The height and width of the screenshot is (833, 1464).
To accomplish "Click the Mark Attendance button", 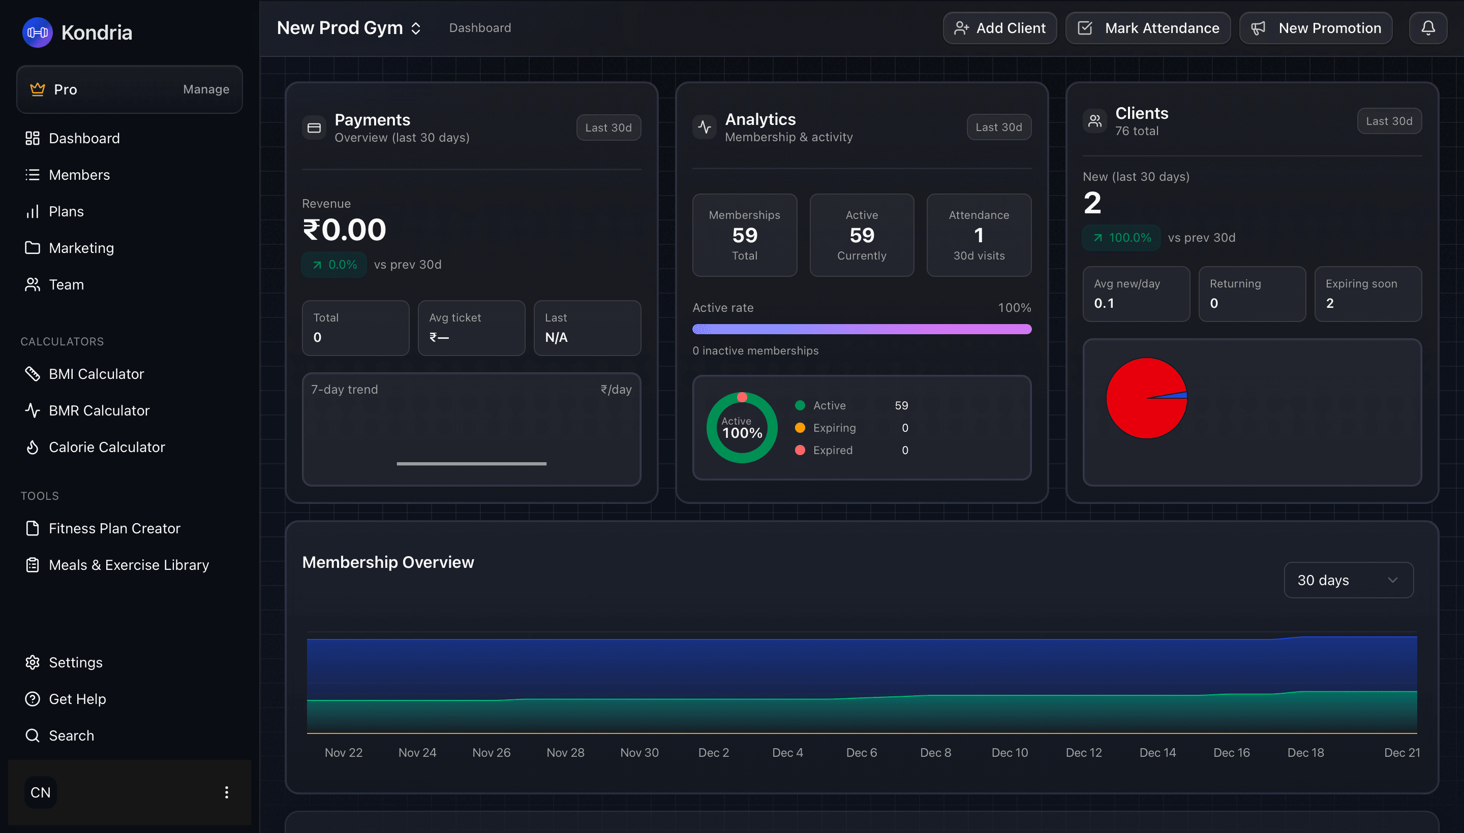I will click(1147, 28).
